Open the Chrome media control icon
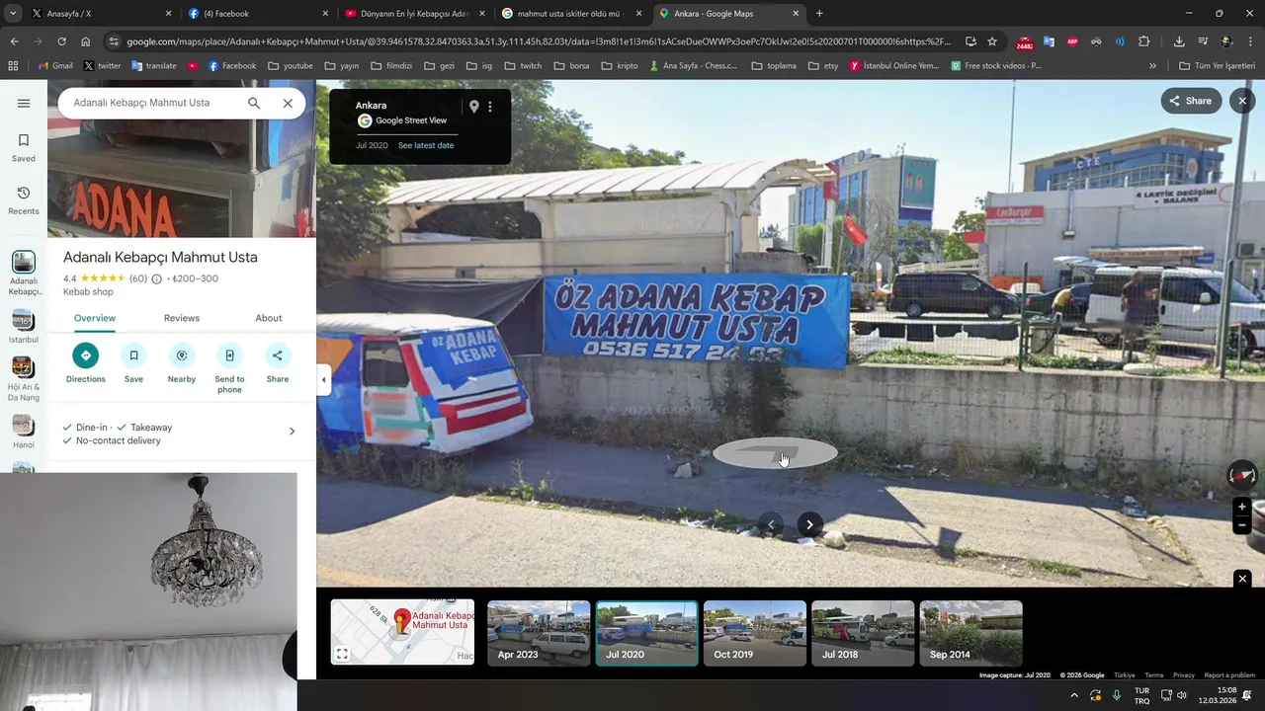Image resolution: width=1265 pixels, height=711 pixels. (1203, 41)
